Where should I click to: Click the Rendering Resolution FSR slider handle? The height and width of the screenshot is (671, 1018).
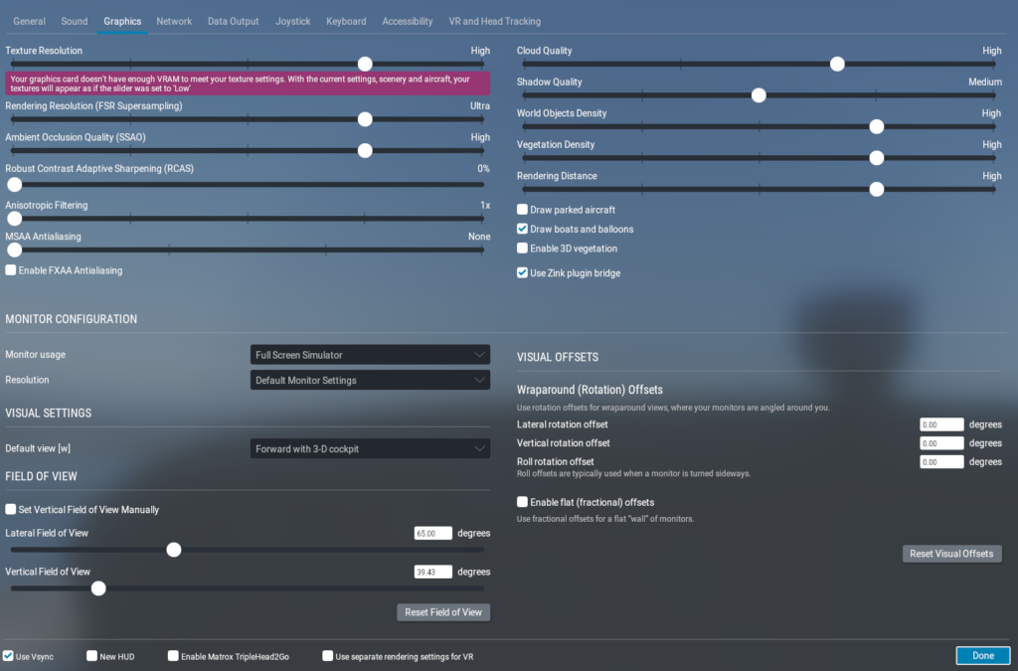365,119
